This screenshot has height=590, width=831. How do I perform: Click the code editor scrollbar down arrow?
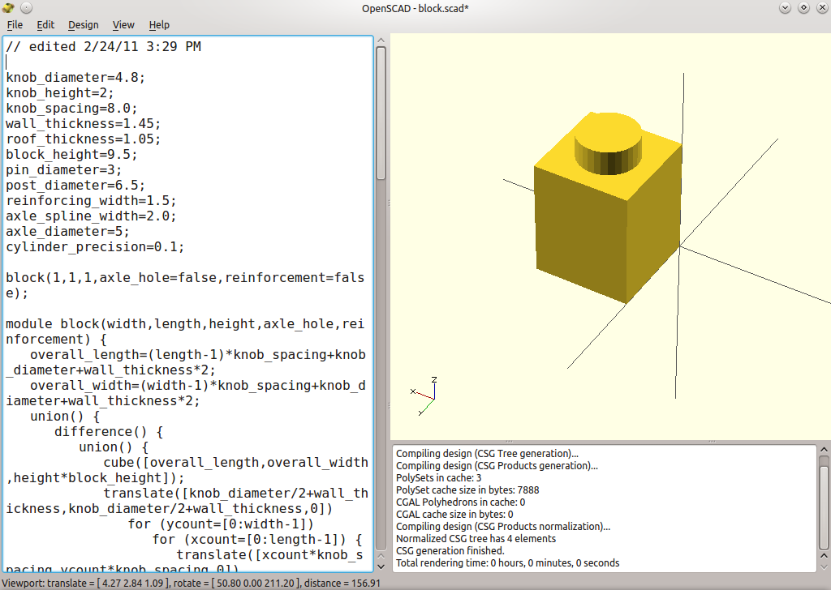point(381,567)
